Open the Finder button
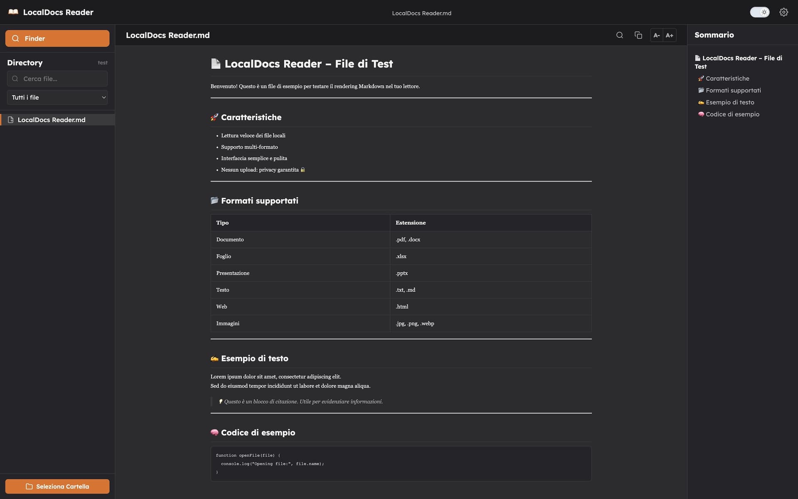The image size is (798, 499). [57, 38]
